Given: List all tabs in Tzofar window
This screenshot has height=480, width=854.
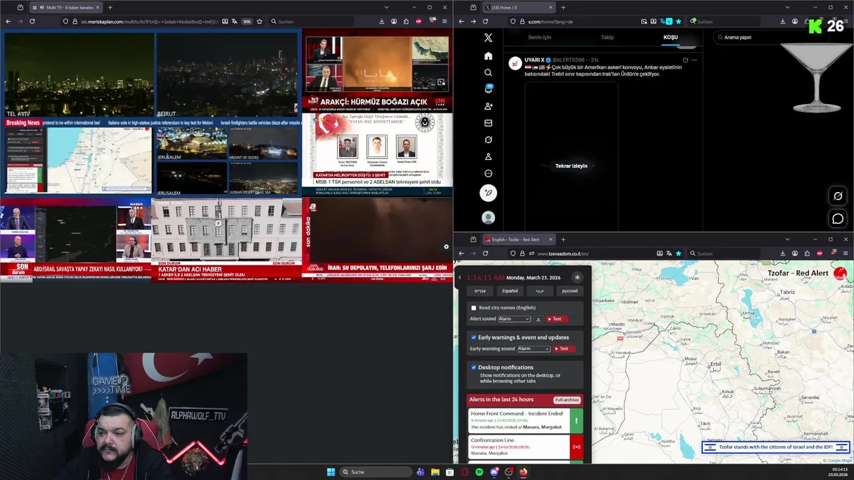Looking at the screenshot, I should click(x=787, y=239).
